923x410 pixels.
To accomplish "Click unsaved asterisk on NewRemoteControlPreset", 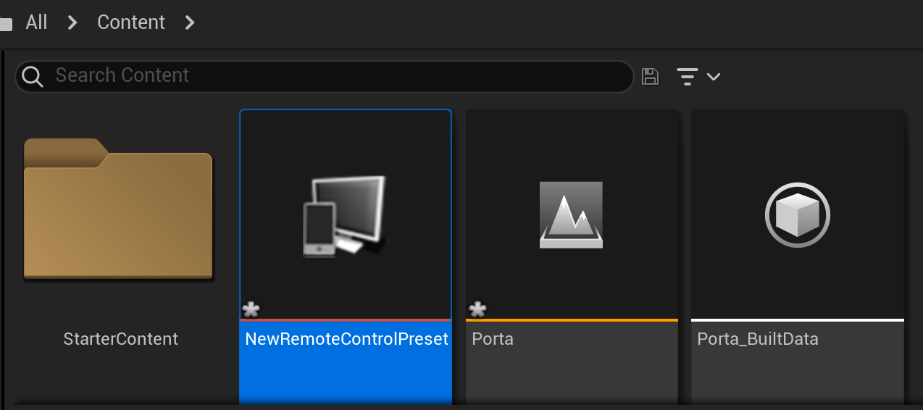I will [x=251, y=310].
